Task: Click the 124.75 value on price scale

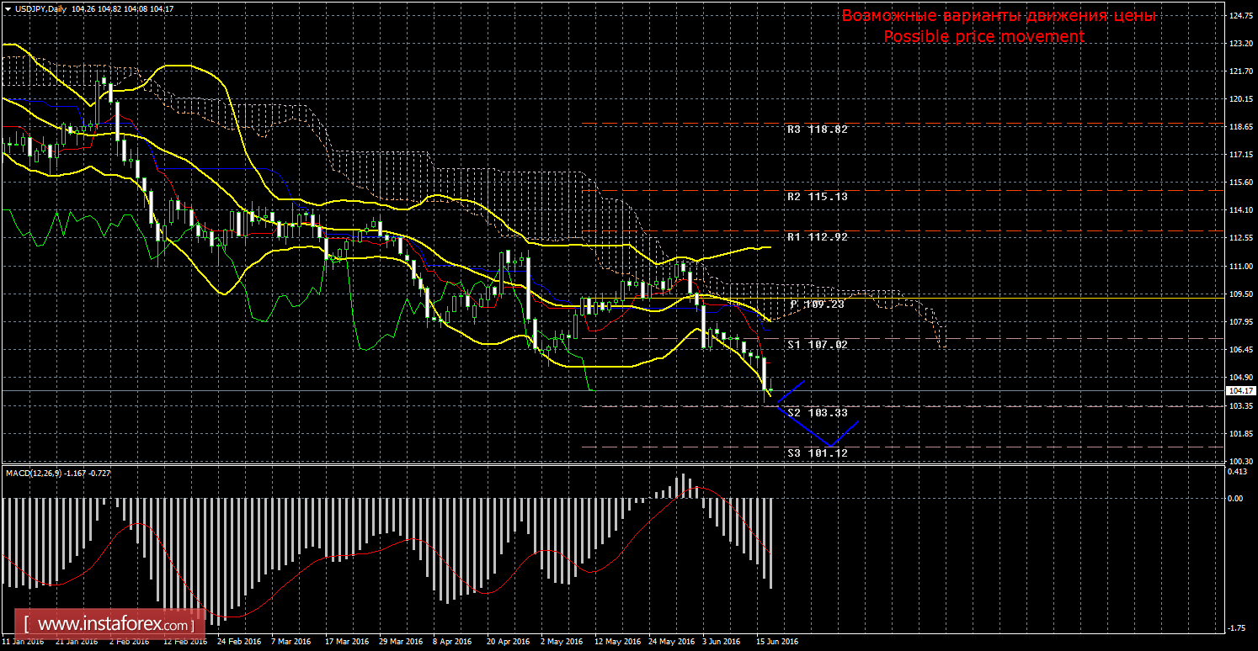Action: point(1239,16)
